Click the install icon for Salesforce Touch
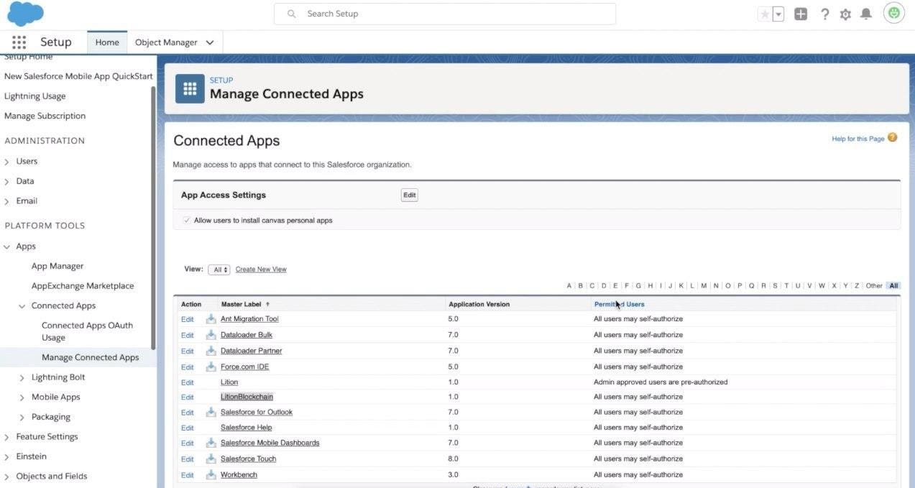 point(211,459)
